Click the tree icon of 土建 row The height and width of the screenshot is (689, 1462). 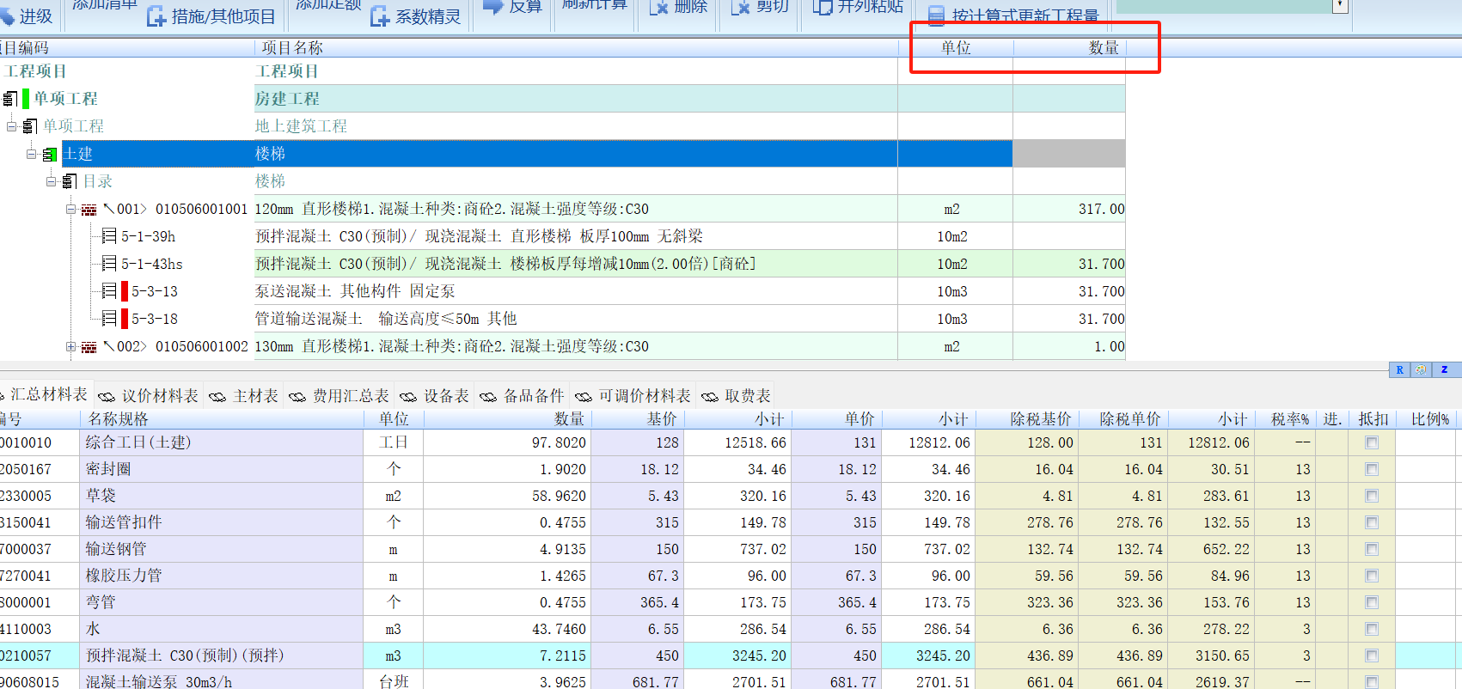(x=49, y=155)
